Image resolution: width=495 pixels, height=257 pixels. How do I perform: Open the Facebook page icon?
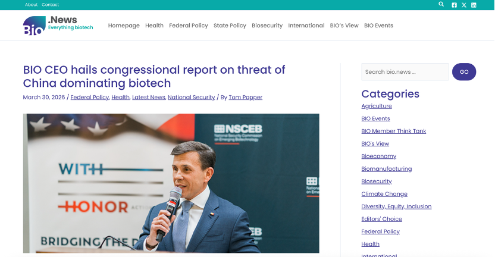(x=455, y=5)
